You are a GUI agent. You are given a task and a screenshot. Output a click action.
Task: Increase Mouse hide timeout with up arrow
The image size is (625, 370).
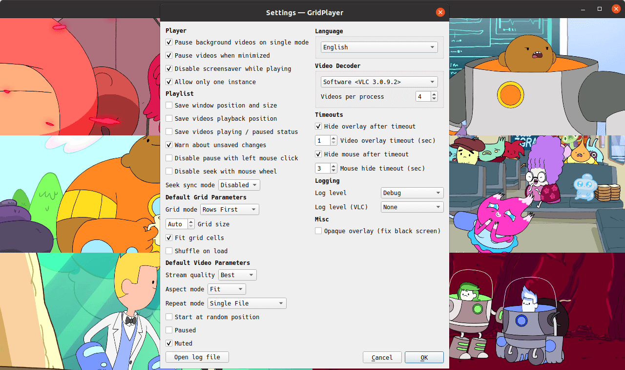point(334,166)
